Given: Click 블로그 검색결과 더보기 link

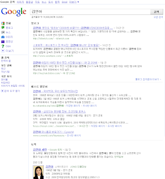Looking at the screenshot, I should point(148,79).
